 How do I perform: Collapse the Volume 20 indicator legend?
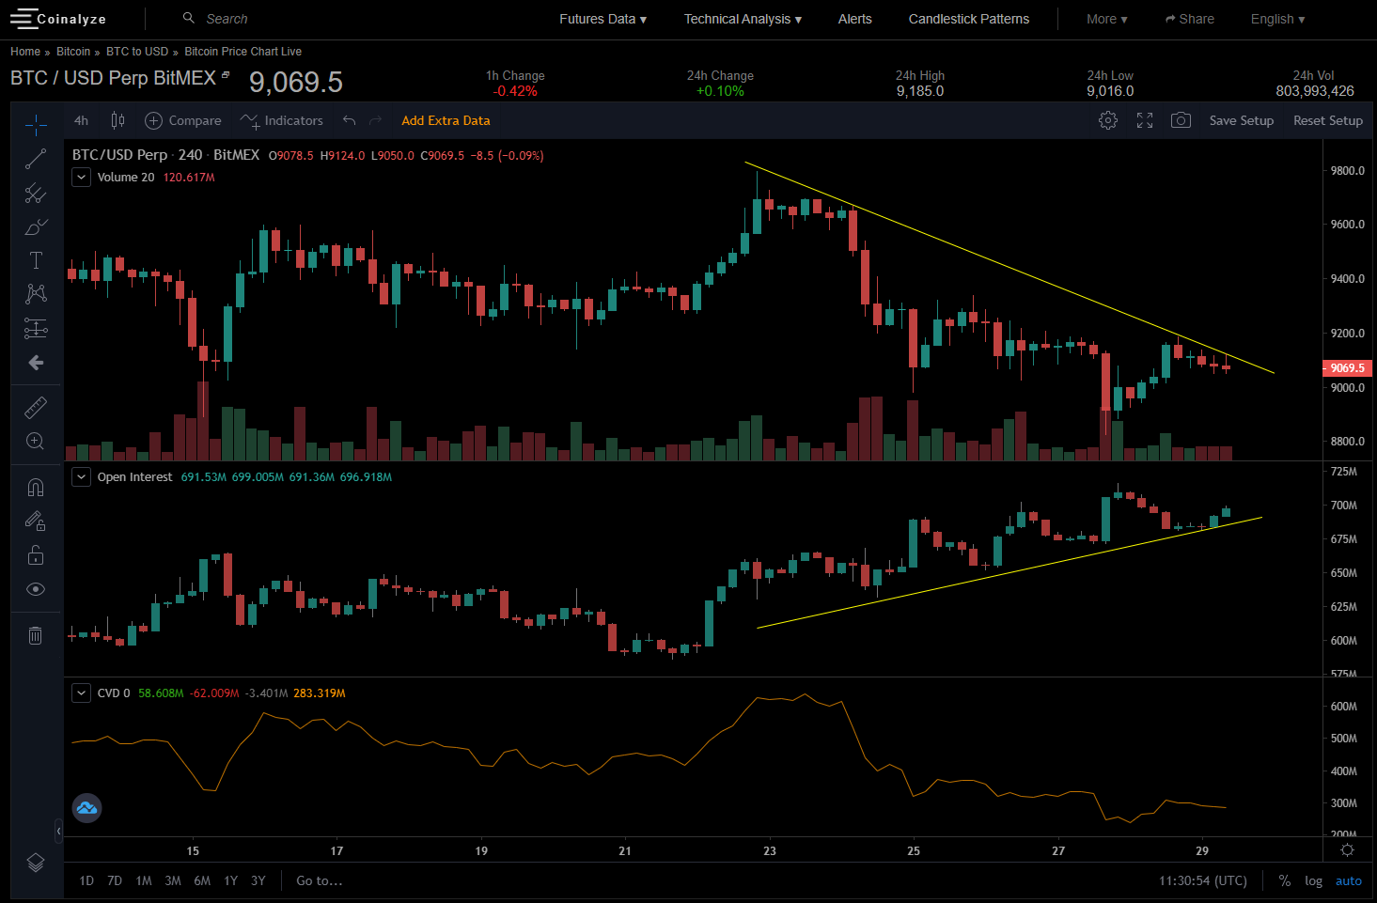click(82, 177)
